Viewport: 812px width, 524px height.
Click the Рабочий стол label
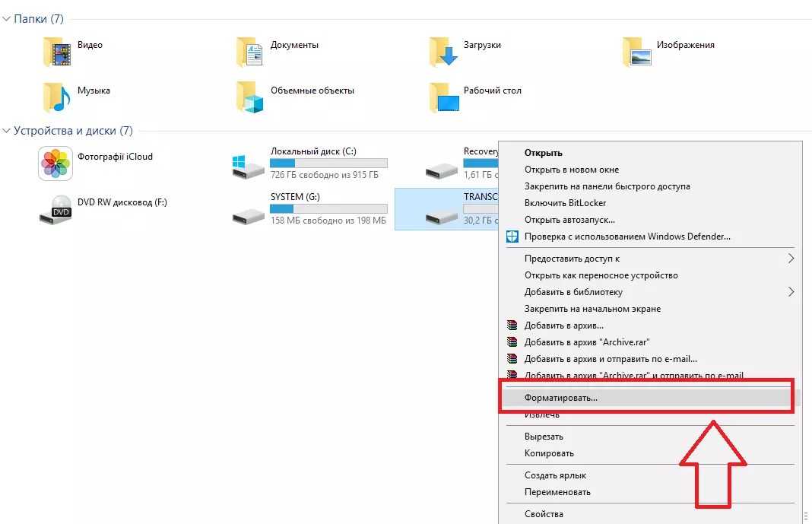493,91
